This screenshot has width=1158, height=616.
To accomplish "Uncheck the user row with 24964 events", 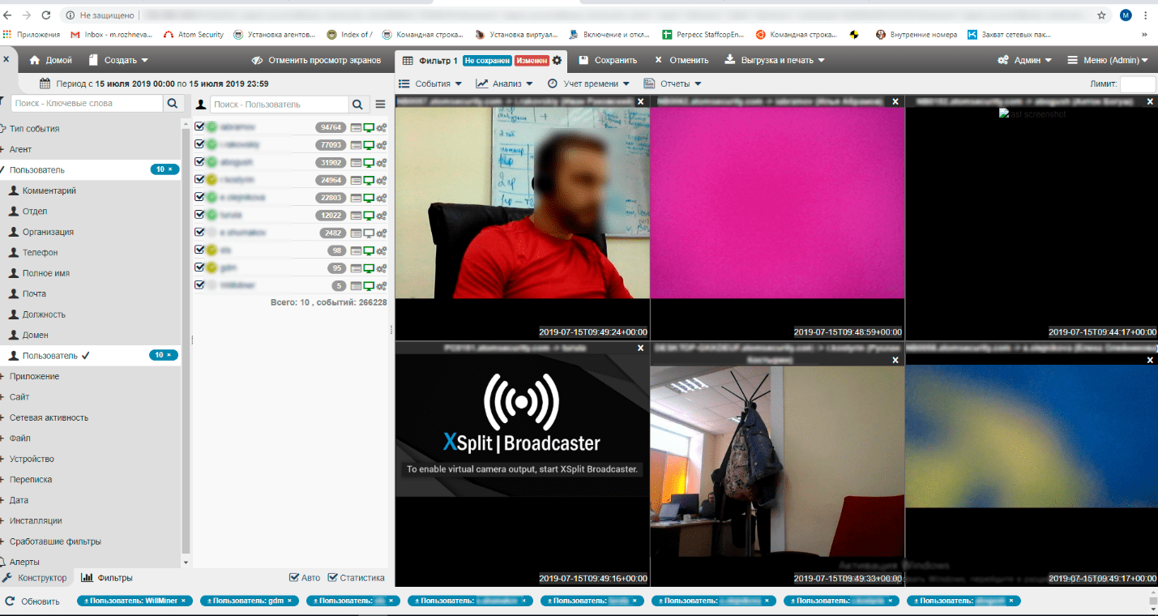I will [199, 180].
